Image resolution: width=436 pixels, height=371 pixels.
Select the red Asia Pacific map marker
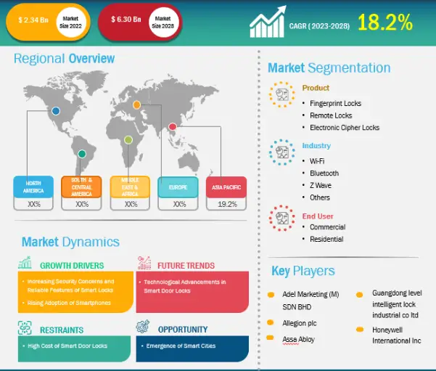173,127
